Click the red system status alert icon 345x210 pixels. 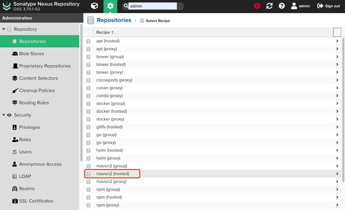[x=257, y=6]
